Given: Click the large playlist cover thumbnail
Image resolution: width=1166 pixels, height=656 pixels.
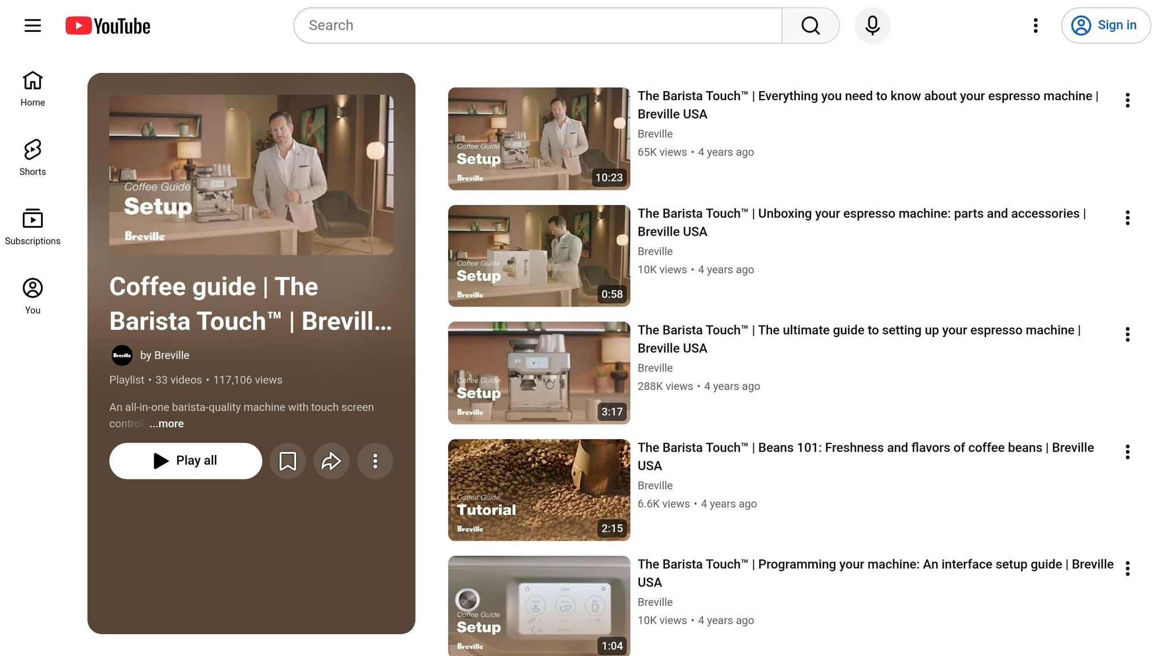Looking at the screenshot, I should [x=251, y=175].
